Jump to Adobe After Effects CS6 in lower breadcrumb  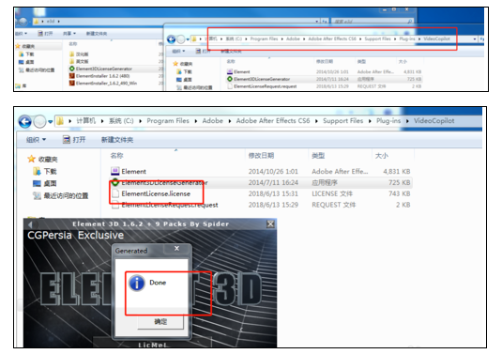pos(273,121)
